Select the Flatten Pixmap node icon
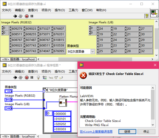Viewport: 159px width, 138px height. point(63,103)
